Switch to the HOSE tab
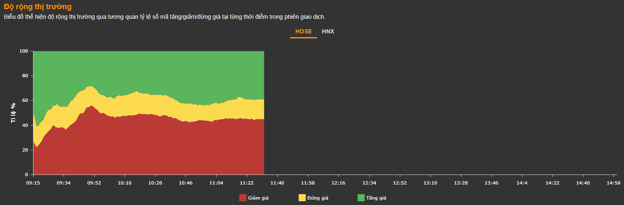The image size is (624, 205). point(303,32)
